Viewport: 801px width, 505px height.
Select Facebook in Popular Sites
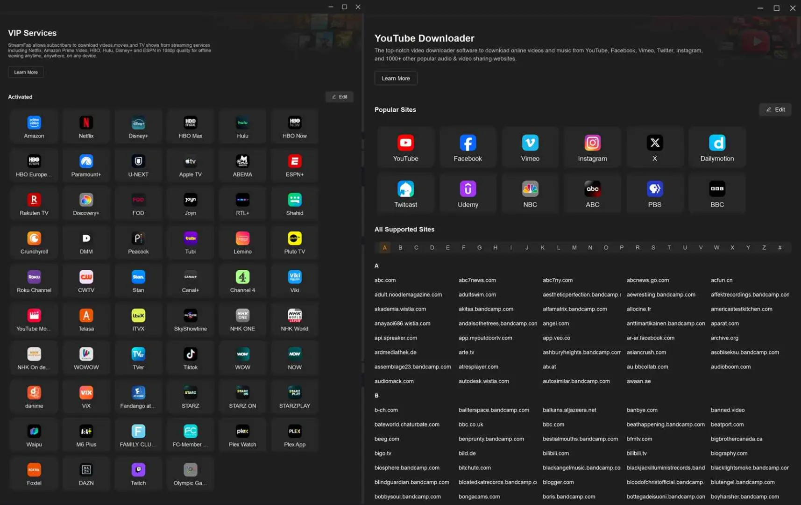[468, 147]
